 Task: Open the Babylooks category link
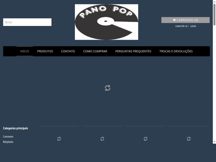tap(8, 142)
